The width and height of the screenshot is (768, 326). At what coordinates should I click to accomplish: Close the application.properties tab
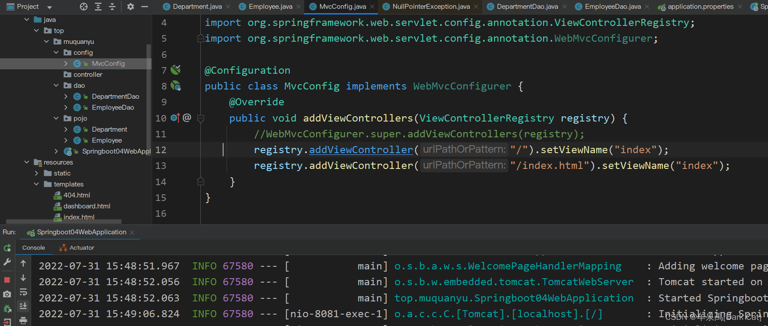[x=740, y=7]
